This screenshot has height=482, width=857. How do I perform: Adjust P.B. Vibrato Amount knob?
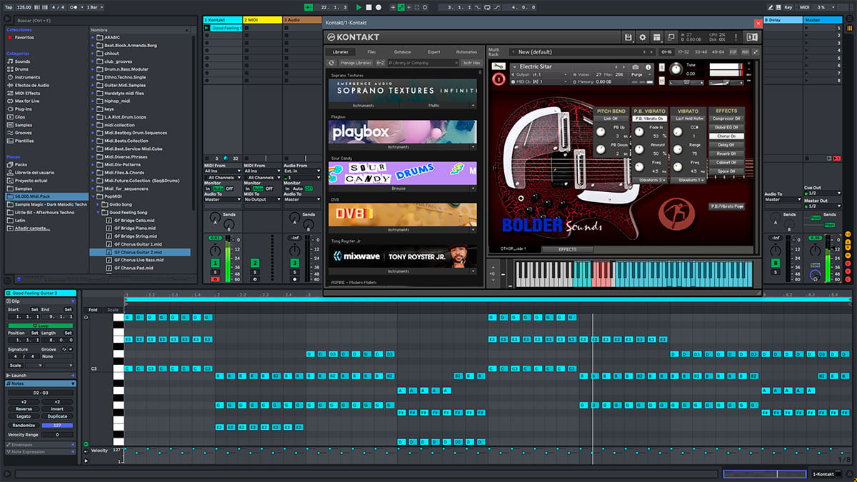coord(640,149)
